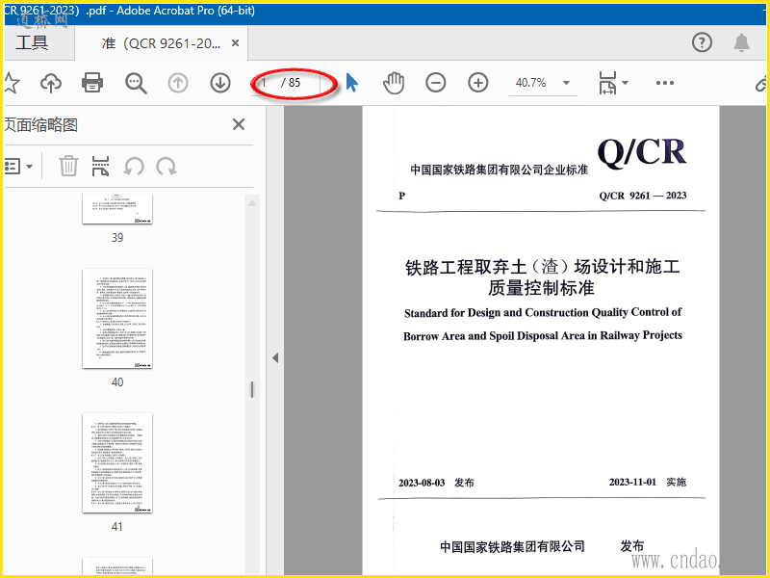Choose the hand pan tool
The height and width of the screenshot is (578, 770).
pyautogui.click(x=394, y=83)
